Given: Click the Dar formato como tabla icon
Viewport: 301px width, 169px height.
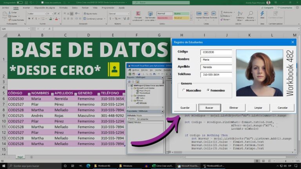Looking at the screenshot, I should click(150, 14).
